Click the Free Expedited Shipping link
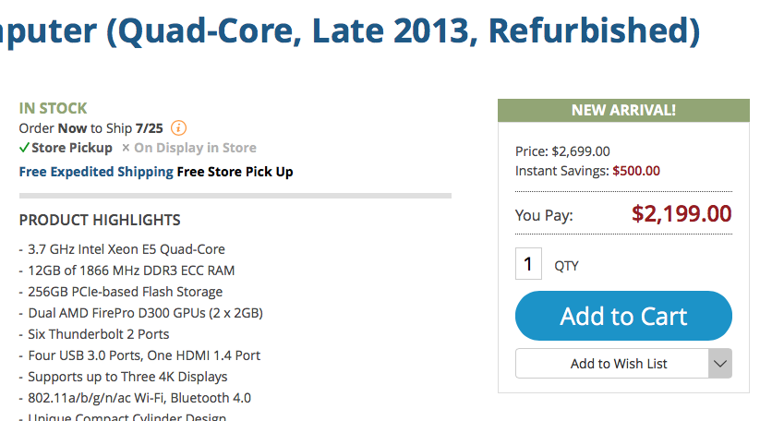The height and width of the screenshot is (421, 772). point(96,172)
